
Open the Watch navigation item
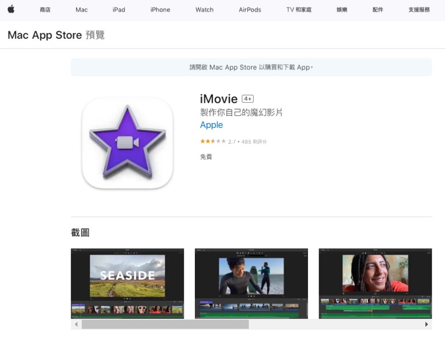click(x=204, y=10)
